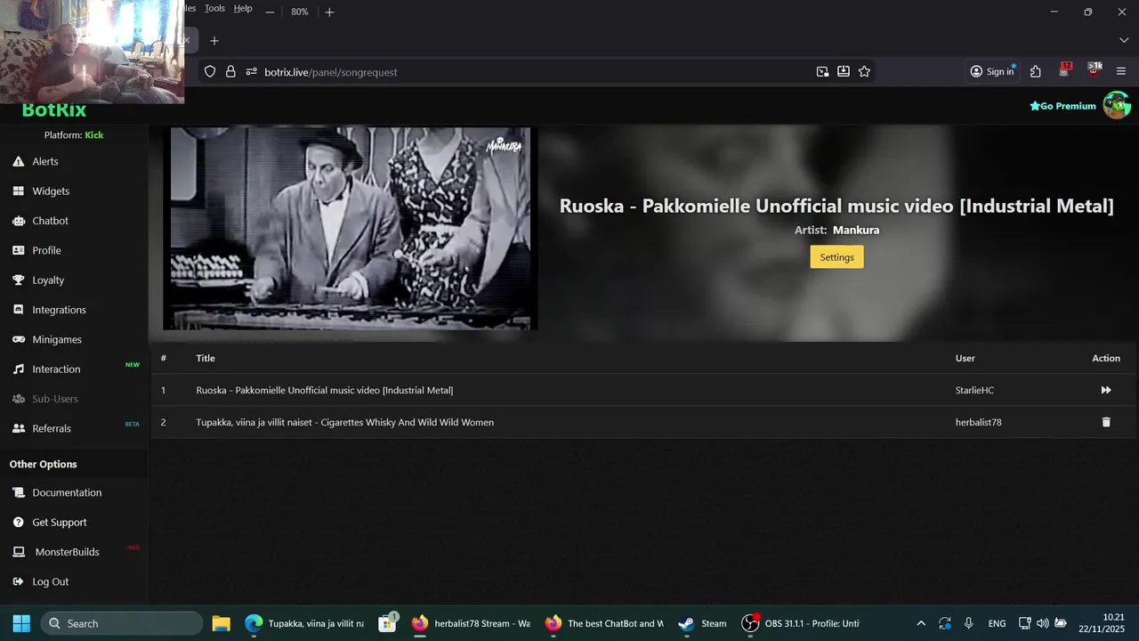Bookmark this page with the star icon
1139x641 pixels.
click(864, 71)
